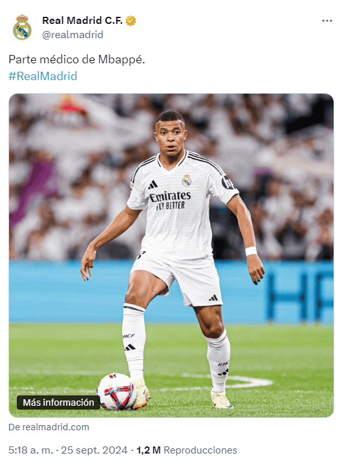This screenshot has height=460, width=342.
Task: Click the 25 sept. 2024 date
Action: click(x=94, y=450)
